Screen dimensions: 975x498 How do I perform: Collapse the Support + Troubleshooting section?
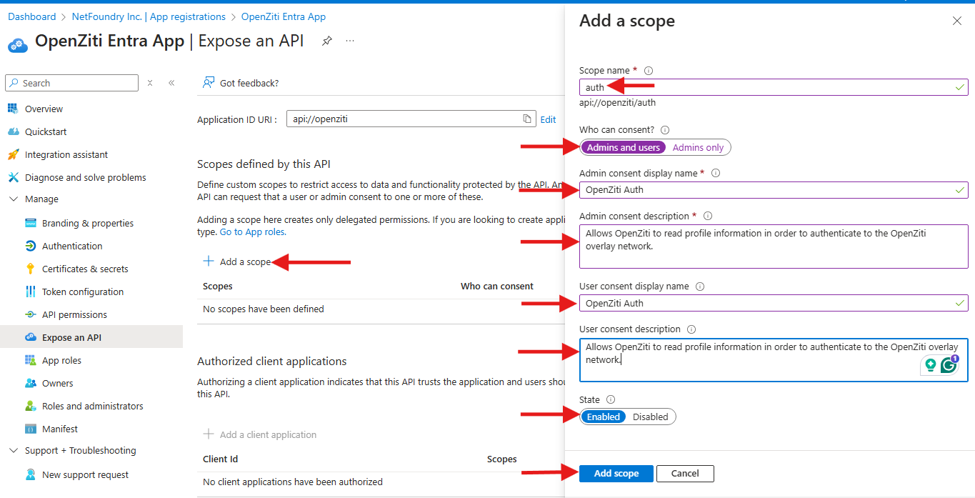coord(14,451)
